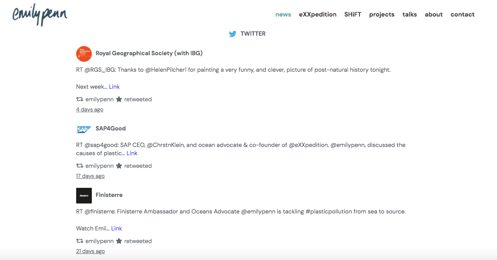Select the Finisterre profile avatar
The width and height of the screenshot is (497, 260).
point(84,195)
